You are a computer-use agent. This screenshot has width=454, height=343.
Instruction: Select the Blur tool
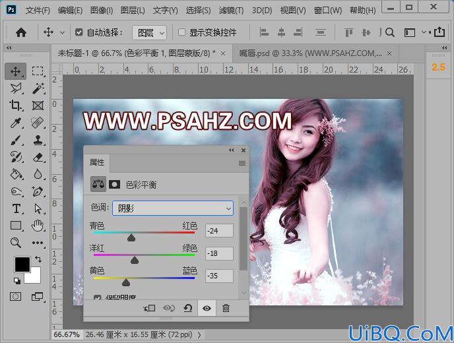tap(38, 174)
